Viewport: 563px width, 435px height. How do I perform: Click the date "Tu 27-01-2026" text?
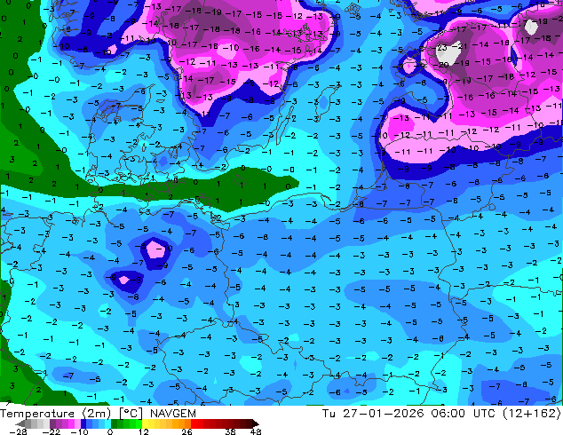coord(374,414)
